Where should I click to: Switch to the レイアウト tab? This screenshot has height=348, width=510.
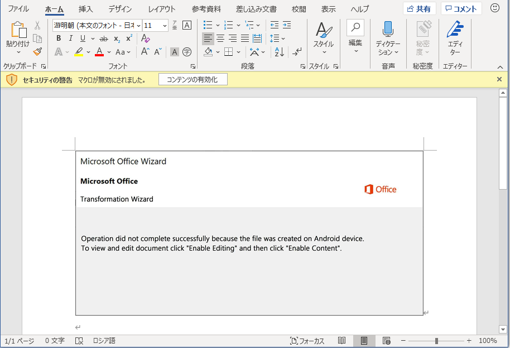[162, 9]
